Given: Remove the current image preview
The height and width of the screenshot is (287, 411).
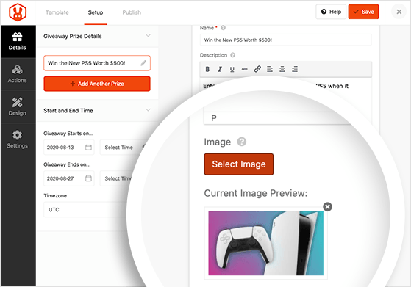Looking at the screenshot, I should pos(327,207).
